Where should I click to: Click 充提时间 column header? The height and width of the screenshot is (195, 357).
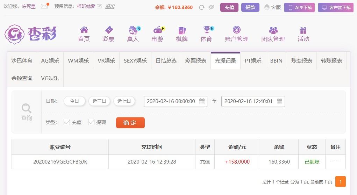point(152,147)
